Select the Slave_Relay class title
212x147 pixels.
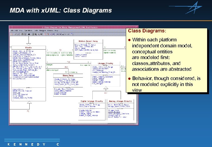click(68, 75)
